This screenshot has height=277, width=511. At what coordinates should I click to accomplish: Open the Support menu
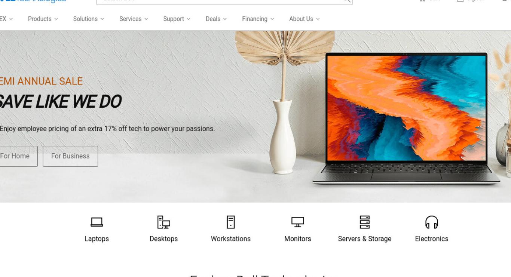point(177,19)
